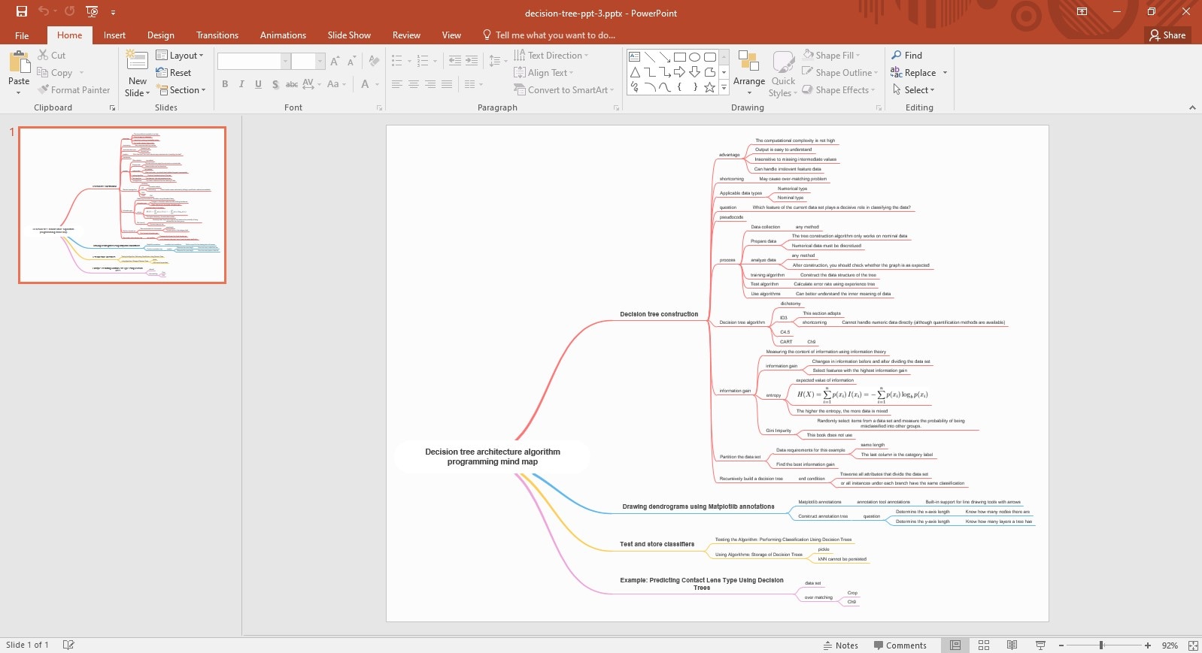Click the Undo arrow in the quick access toolbar

pos(44,11)
